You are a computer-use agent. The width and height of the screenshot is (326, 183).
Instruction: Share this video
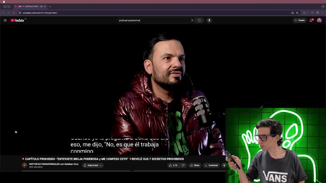(x=195, y=165)
